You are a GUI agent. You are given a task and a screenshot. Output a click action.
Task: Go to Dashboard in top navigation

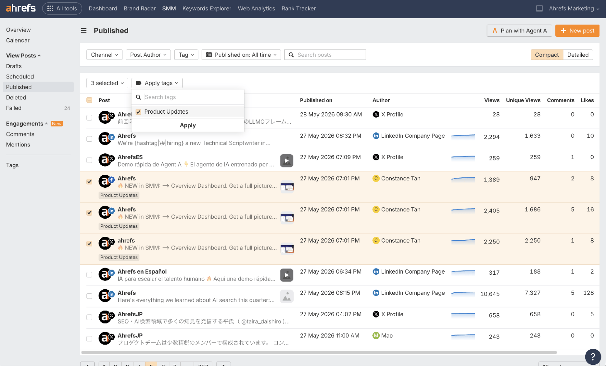pos(103,8)
